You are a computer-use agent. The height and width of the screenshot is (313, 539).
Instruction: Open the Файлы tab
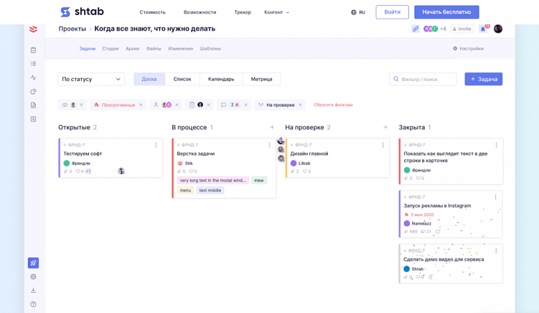(154, 49)
